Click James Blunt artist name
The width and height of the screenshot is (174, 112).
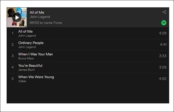[x=26, y=70]
